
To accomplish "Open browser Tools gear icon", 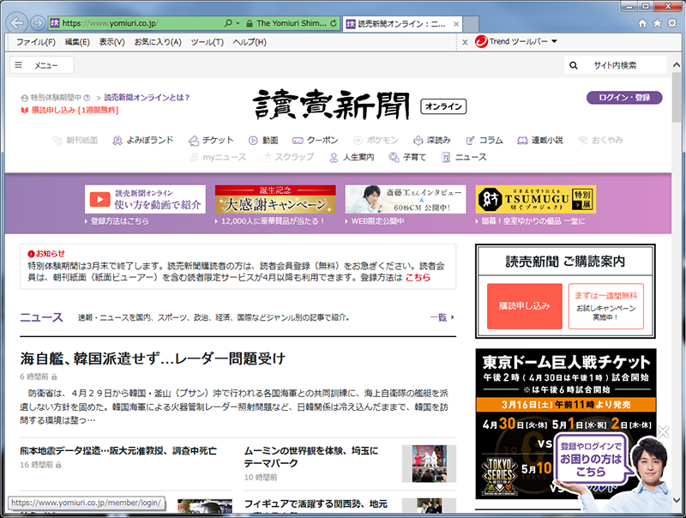I will (x=672, y=24).
